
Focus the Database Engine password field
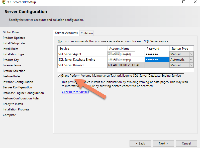pyautogui.click(x=157, y=60)
